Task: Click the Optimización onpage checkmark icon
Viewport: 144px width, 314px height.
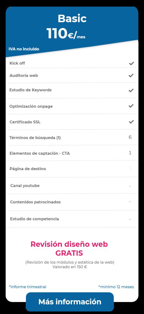Action: (x=131, y=106)
